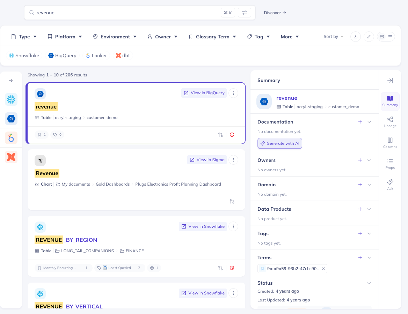Collapse the Data Products section
The height and width of the screenshot is (314, 408).
369,209
